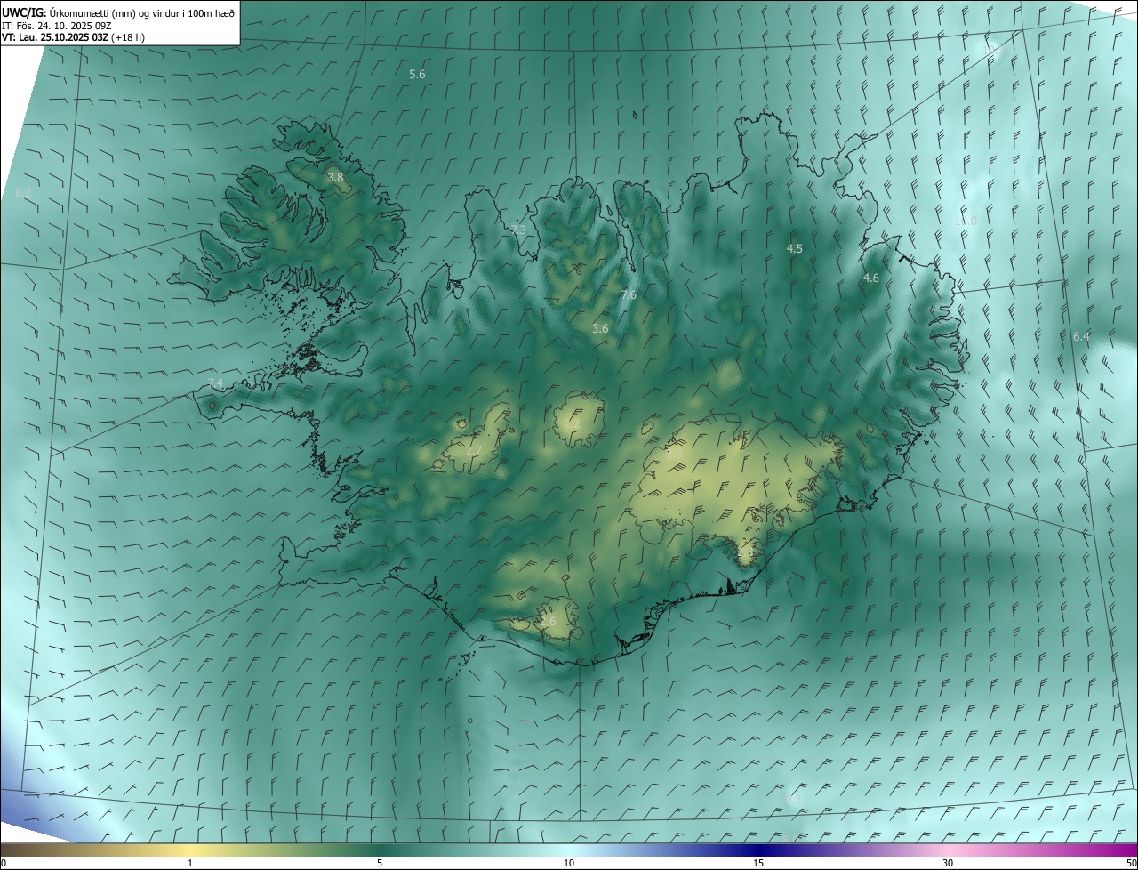Click the 4.6 value label on the map
Viewport: 1138px width, 870px height.
pyautogui.click(x=871, y=278)
